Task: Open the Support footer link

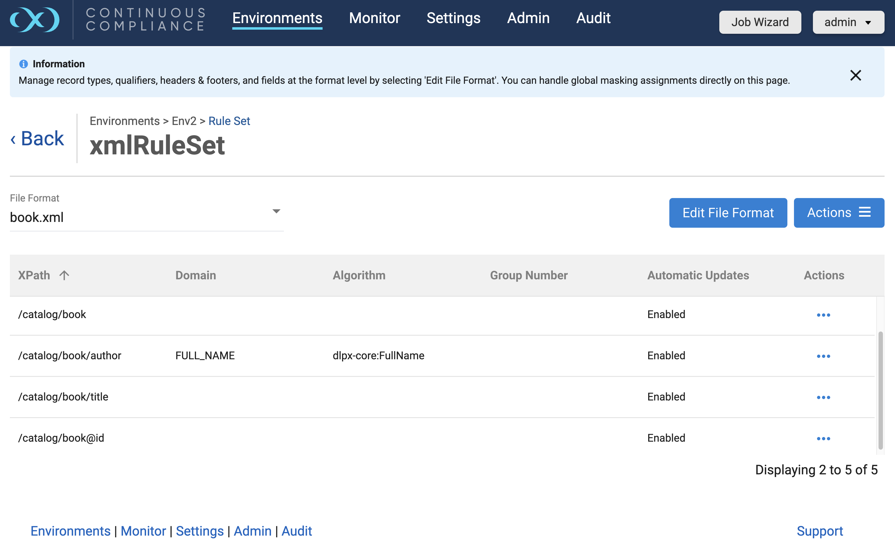Action: [x=820, y=531]
